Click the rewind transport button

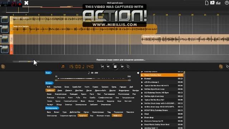click(108, 67)
